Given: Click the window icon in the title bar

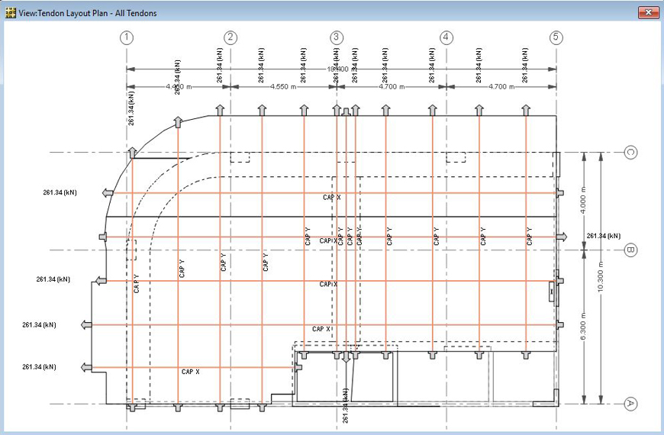Looking at the screenshot, I should pyautogui.click(x=11, y=13).
